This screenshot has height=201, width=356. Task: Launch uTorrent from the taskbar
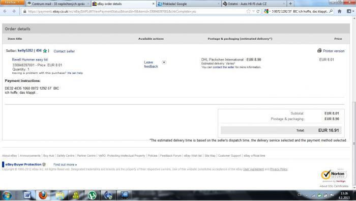coord(92,195)
